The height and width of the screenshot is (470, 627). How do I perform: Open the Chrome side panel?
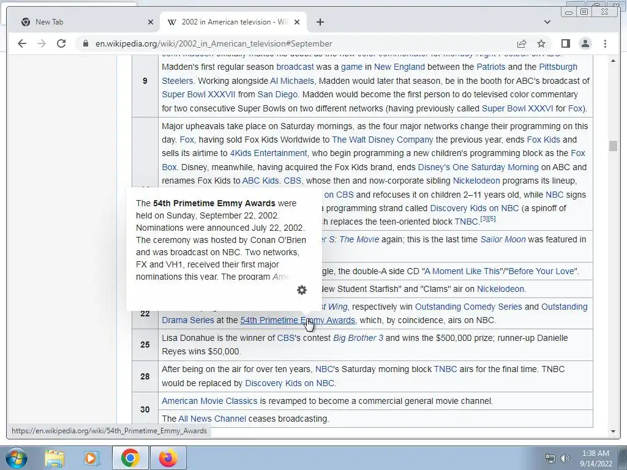pos(565,43)
